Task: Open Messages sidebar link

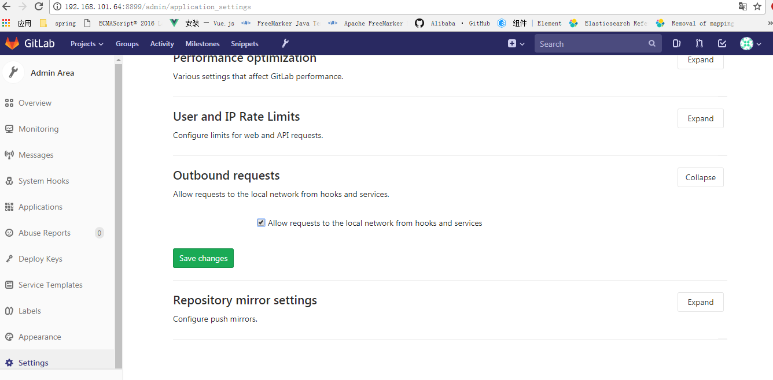Action: coord(36,155)
